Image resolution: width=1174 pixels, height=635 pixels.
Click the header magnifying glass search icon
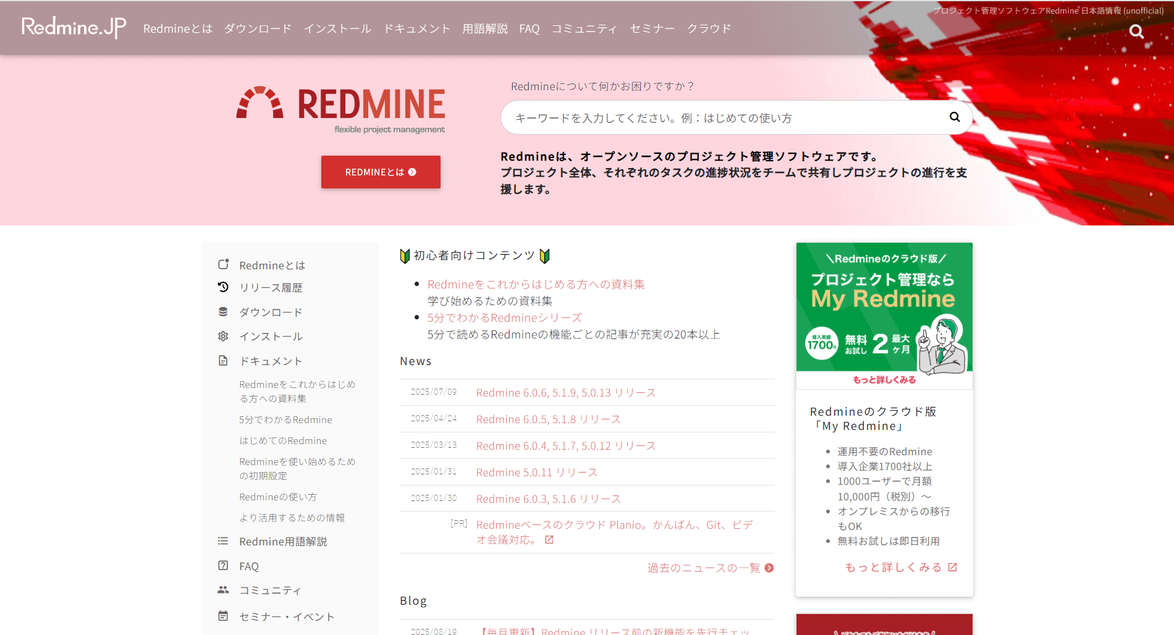tap(1136, 32)
